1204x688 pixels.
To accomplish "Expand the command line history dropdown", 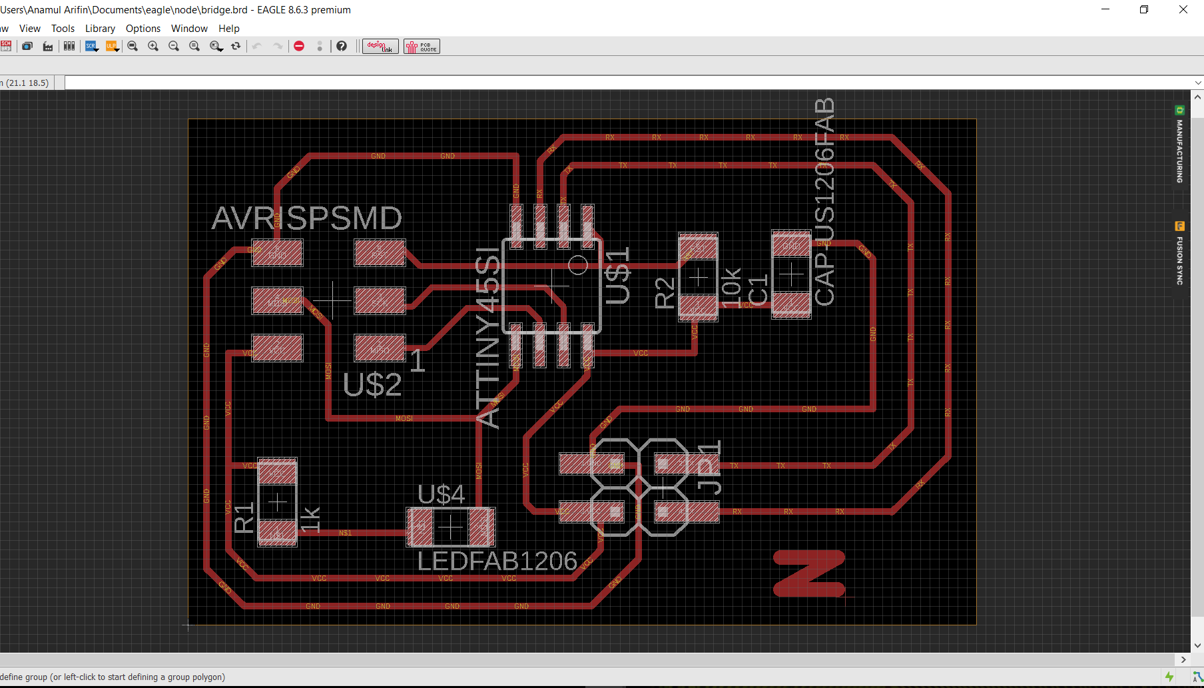I will click(1197, 83).
